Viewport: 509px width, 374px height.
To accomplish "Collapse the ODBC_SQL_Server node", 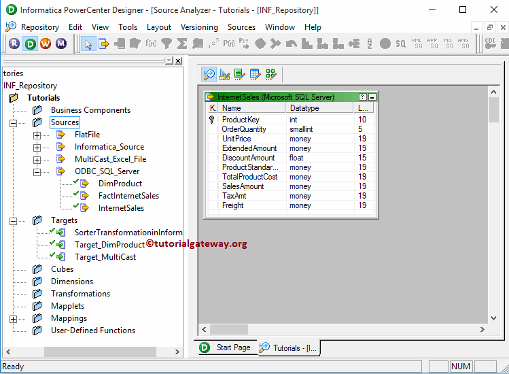I will [x=37, y=171].
